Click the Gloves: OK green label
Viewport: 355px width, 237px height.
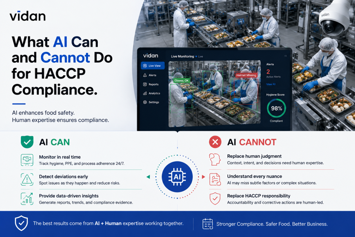click(x=181, y=81)
